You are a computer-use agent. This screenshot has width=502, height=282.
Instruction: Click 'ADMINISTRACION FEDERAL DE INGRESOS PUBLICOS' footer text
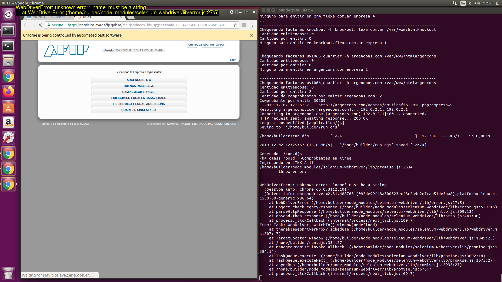pyautogui.click(x=201, y=124)
